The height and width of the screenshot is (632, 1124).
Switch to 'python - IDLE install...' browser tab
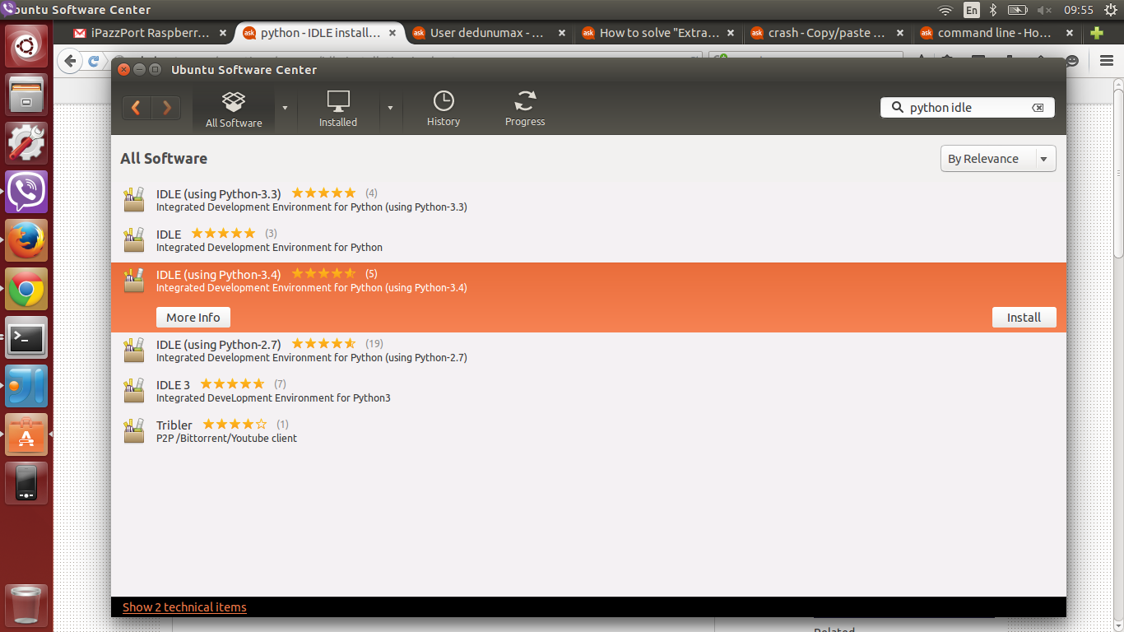click(x=320, y=34)
